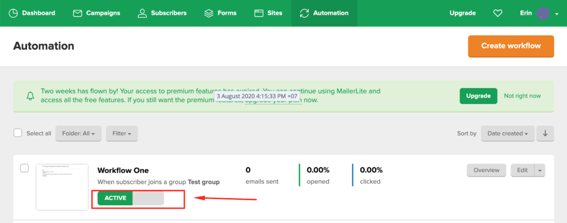Open the Sites tab
This screenshot has width=567, height=223.
point(268,13)
